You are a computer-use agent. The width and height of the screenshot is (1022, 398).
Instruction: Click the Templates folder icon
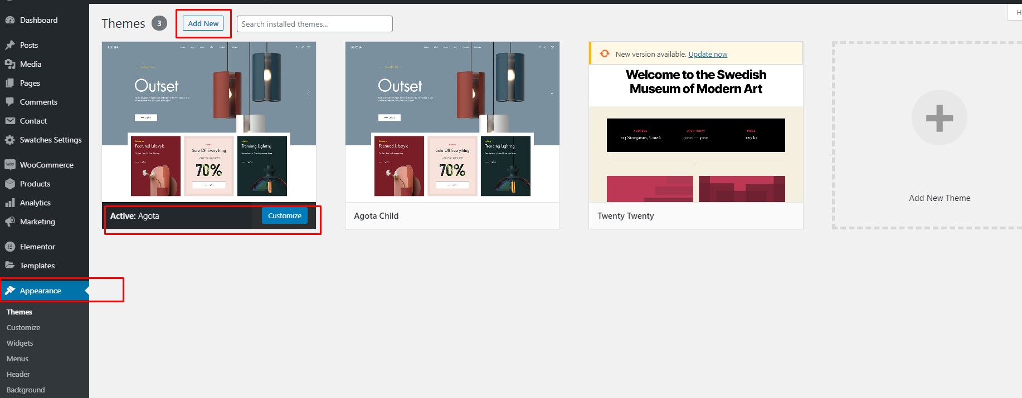[9, 266]
